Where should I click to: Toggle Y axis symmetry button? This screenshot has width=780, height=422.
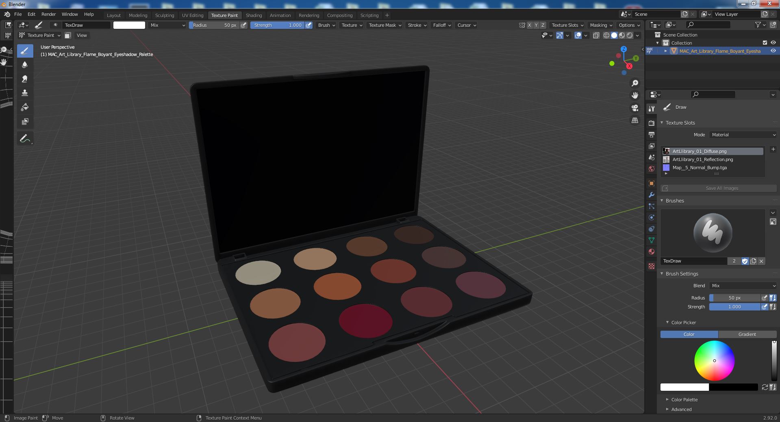point(536,25)
